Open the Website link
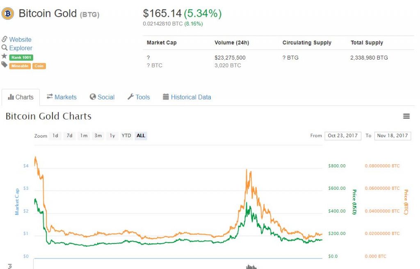Image resolution: width=420 pixels, height=269 pixels. [x=21, y=39]
